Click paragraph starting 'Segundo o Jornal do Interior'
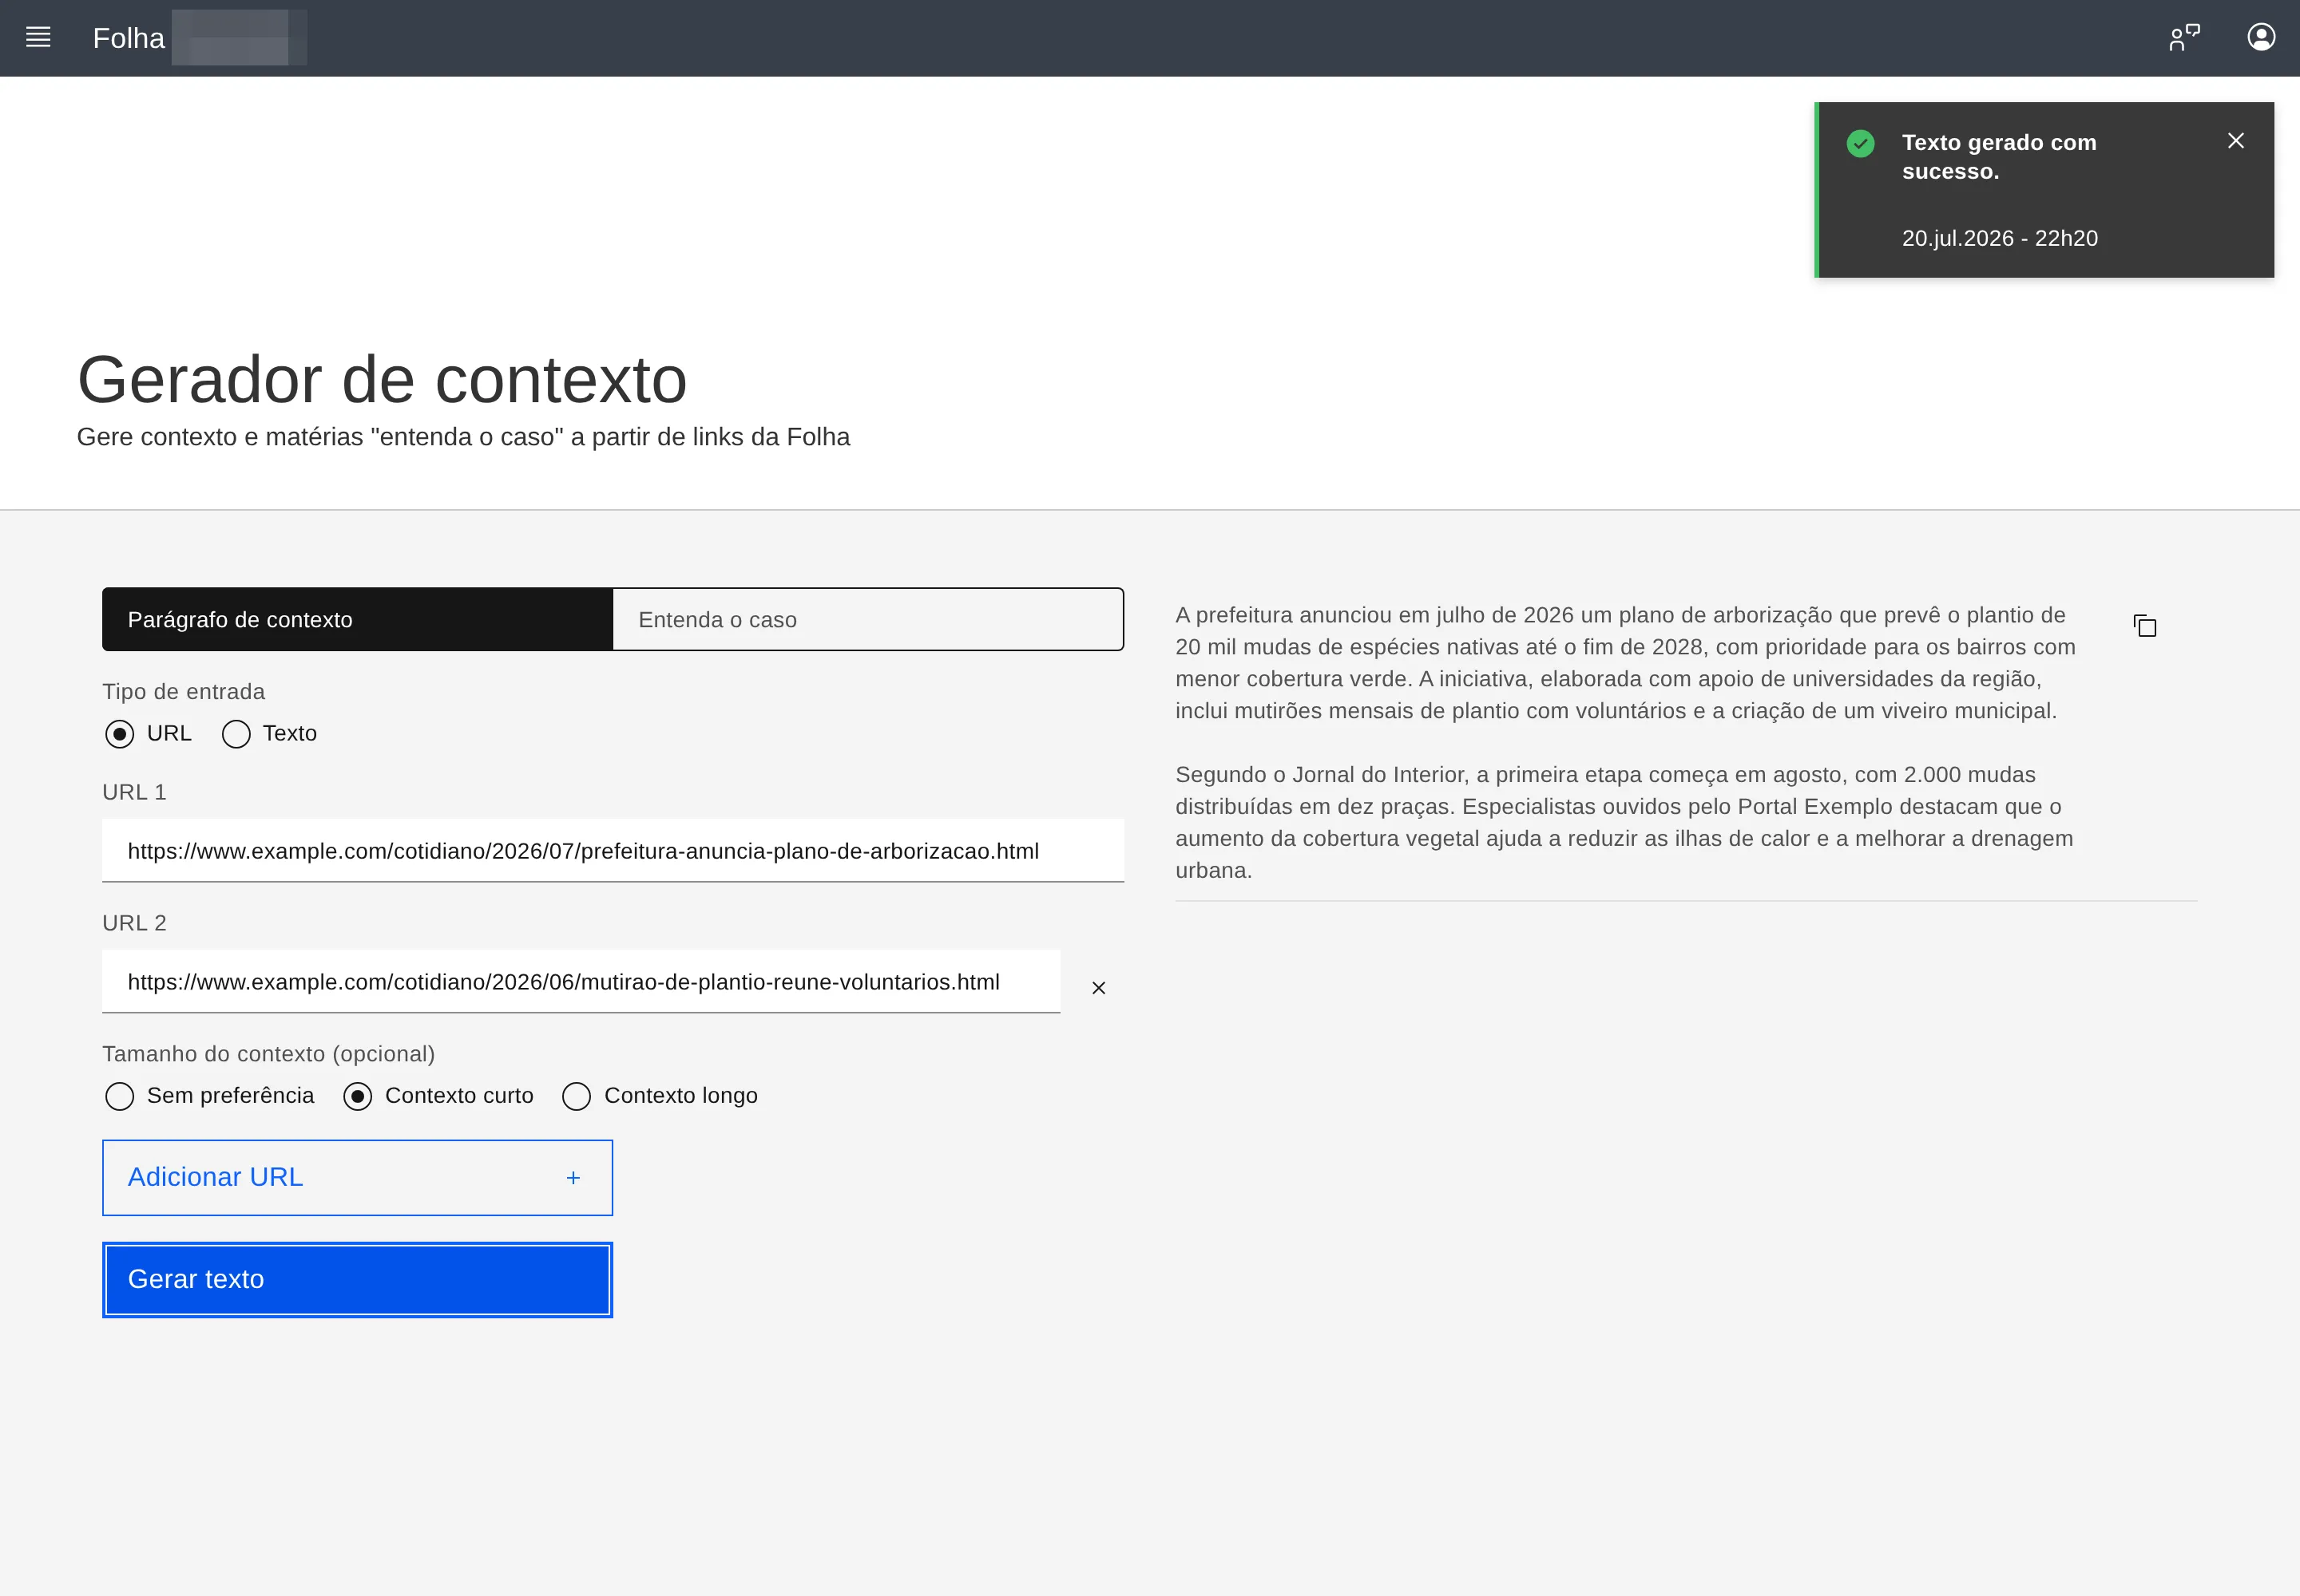This screenshot has height=1596, width=2300. pyautogui.click(x=1624, y=822)
